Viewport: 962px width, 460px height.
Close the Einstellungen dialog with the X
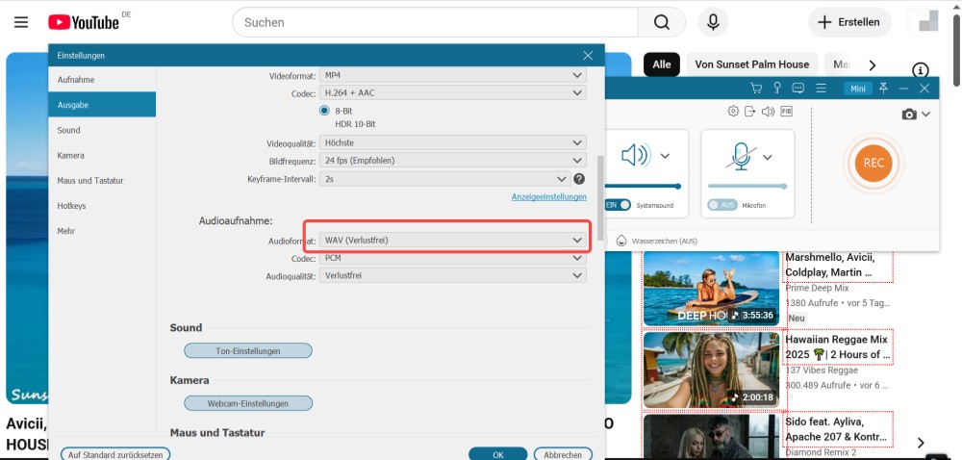coord(588,55)
